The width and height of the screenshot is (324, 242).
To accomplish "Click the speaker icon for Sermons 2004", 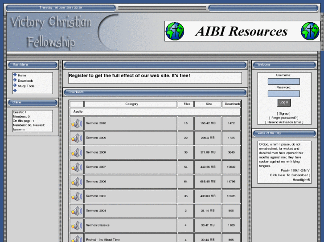I will (77, 211).
